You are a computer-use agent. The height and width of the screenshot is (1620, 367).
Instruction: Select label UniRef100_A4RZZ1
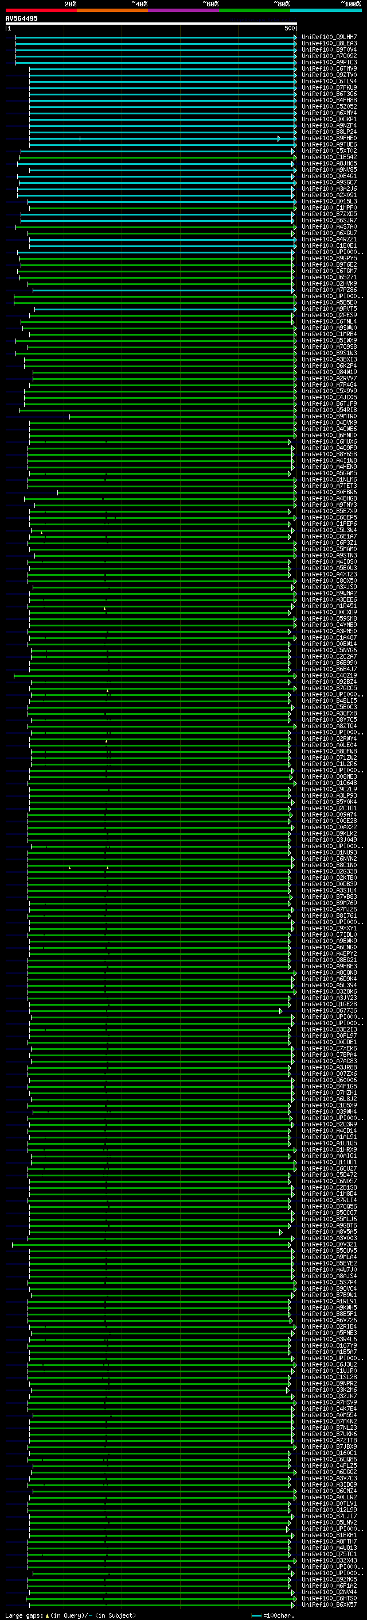pyautogui.click(x=329, y=239)
